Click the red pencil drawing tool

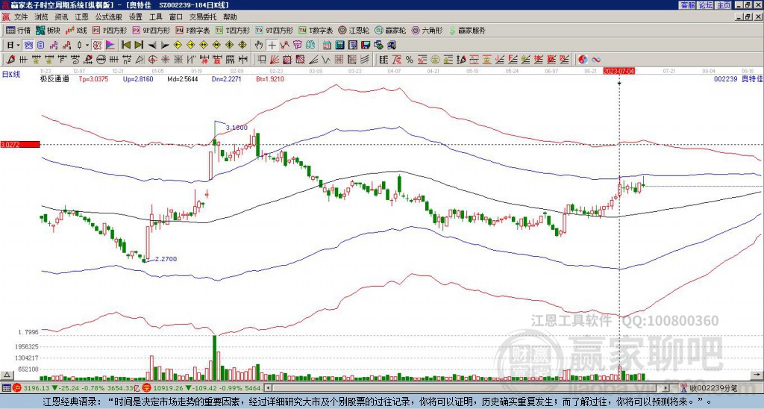click(x=10, y=60)
